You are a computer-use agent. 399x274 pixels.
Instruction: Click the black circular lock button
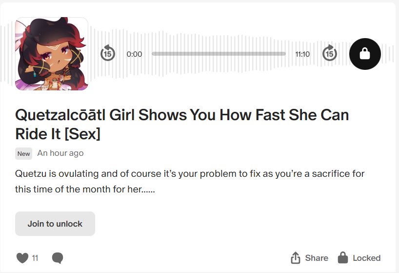click(365, 54)
